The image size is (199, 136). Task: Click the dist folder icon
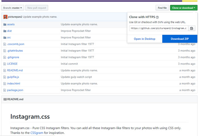(x=5, y=31)
